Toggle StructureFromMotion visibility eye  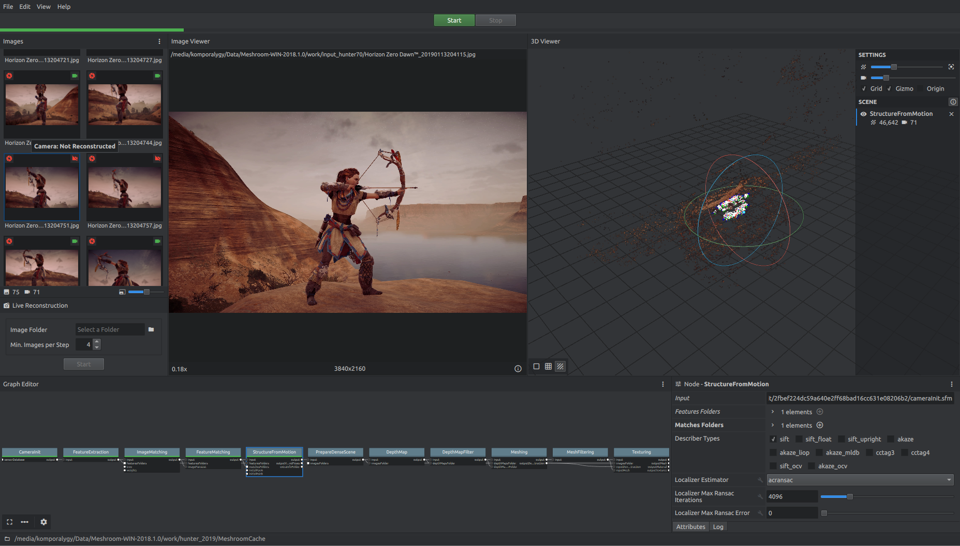click(x=863, y=114)
